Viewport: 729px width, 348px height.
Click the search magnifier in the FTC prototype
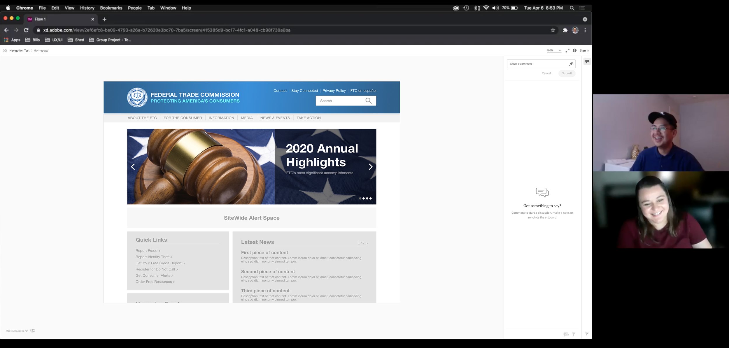[x=368, y=101]
